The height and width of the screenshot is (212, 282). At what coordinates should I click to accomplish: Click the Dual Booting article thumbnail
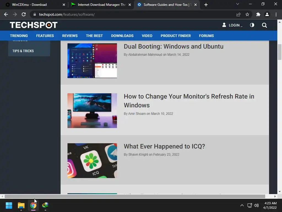pos(92,61)
